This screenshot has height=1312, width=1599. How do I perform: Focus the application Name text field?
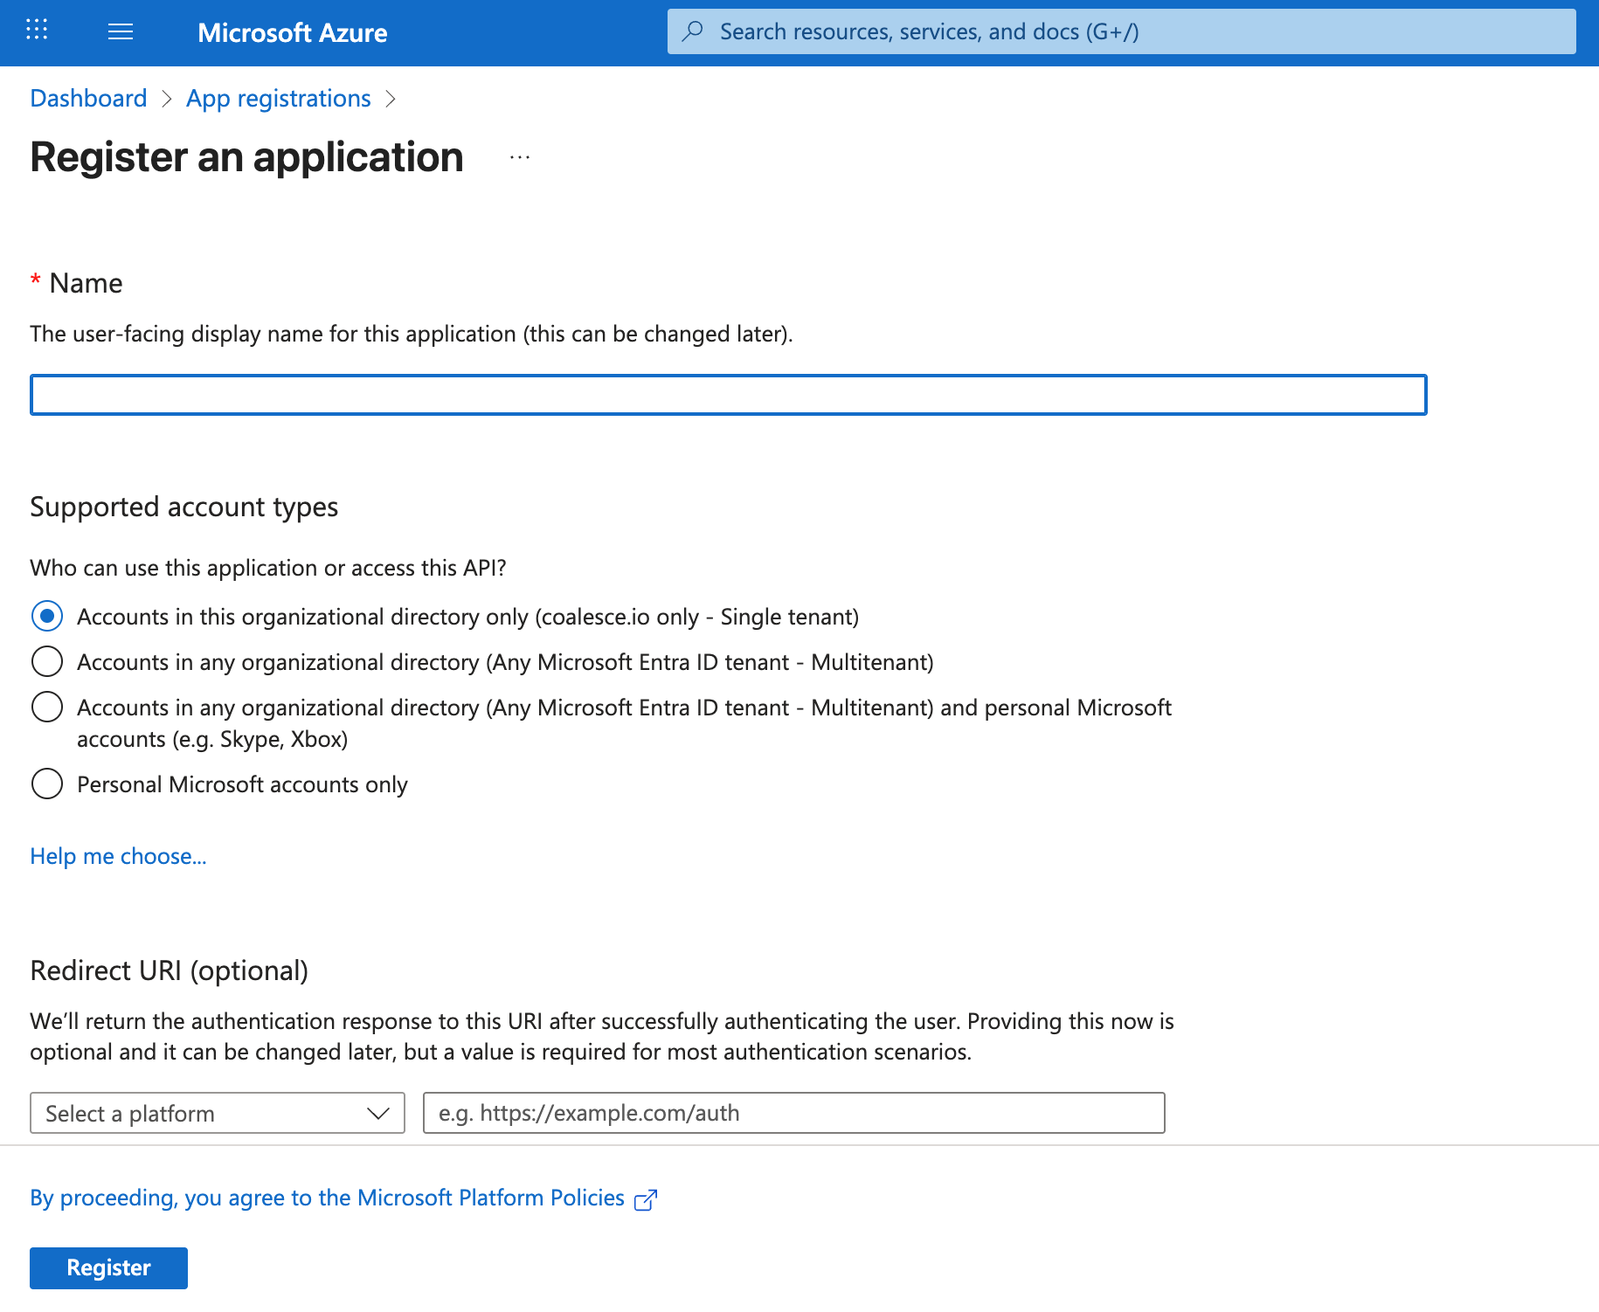(728, 395)
